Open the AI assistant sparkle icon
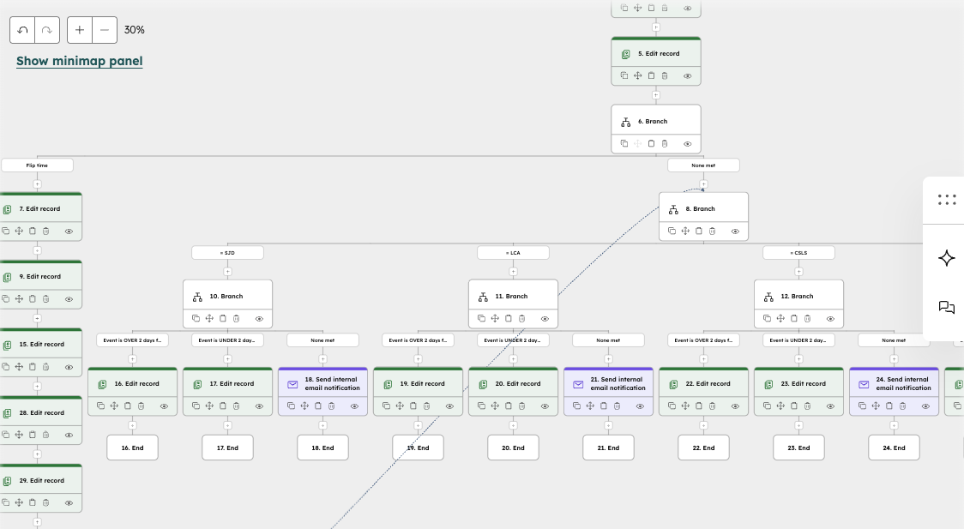 (x=946, y=258)
